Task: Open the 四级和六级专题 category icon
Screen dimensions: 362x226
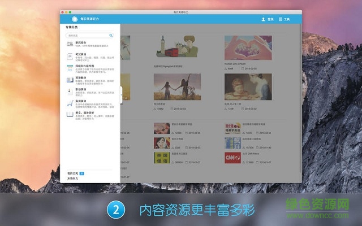Action: click(x=70, y=68)
